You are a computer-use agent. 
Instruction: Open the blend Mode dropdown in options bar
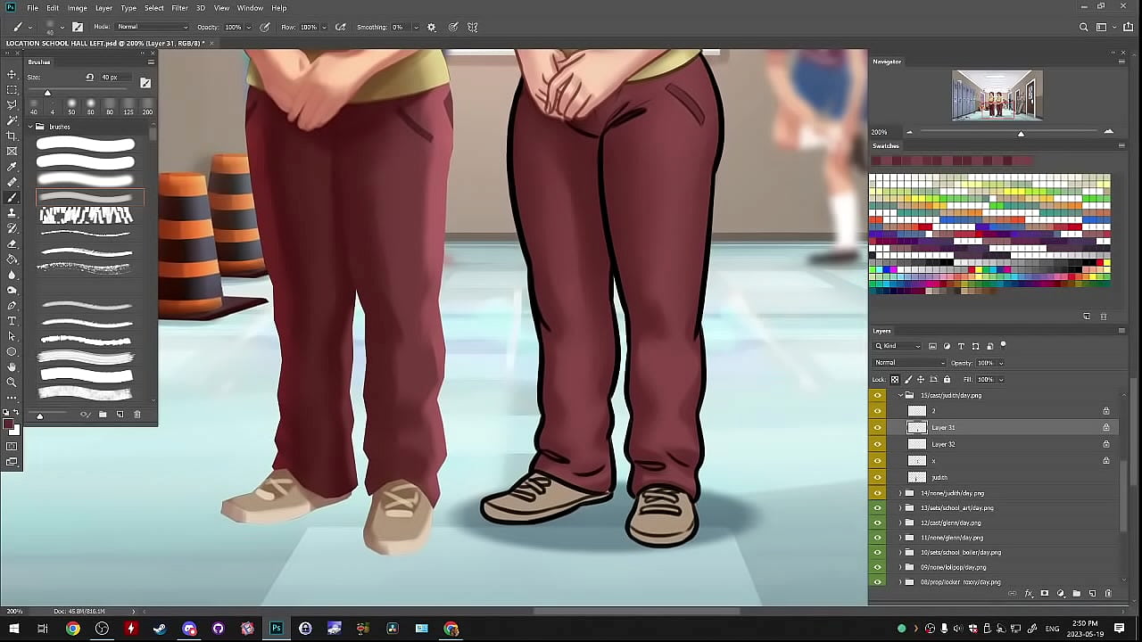click(153, 27)
